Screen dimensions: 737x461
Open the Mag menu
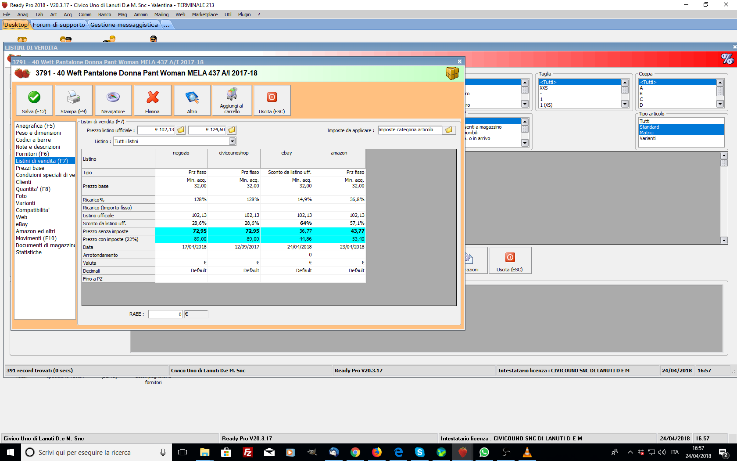[x=122, y=14]
